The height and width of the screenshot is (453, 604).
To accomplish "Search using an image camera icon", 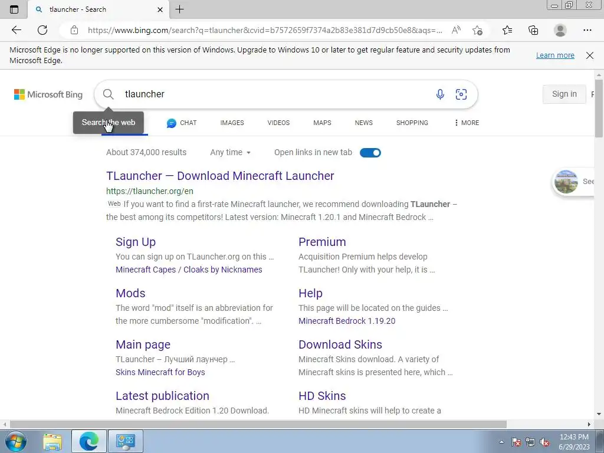I will [461, 94].
